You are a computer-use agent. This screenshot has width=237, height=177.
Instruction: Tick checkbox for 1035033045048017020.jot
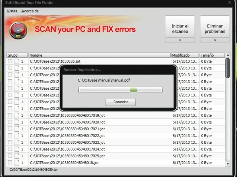coord(10,122)
